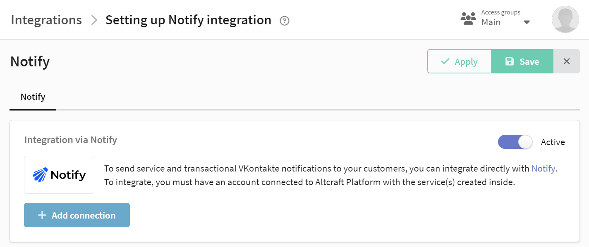
Task: Click the Apply button
Action: 459,61
